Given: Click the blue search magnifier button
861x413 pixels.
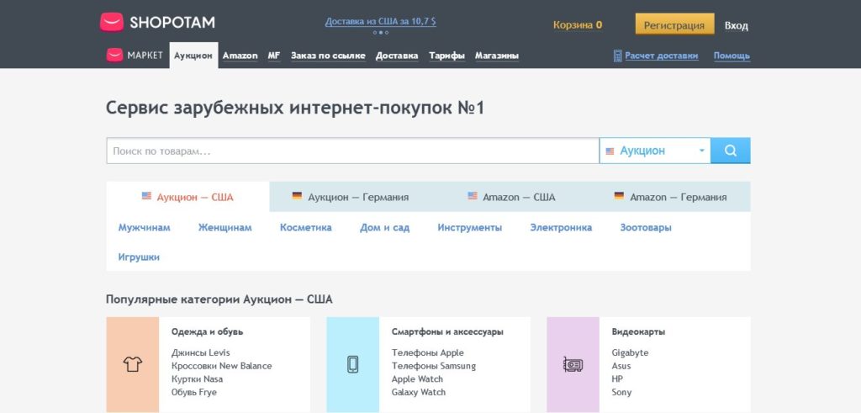Looking at the screenshot, I should tap(730, 151).
